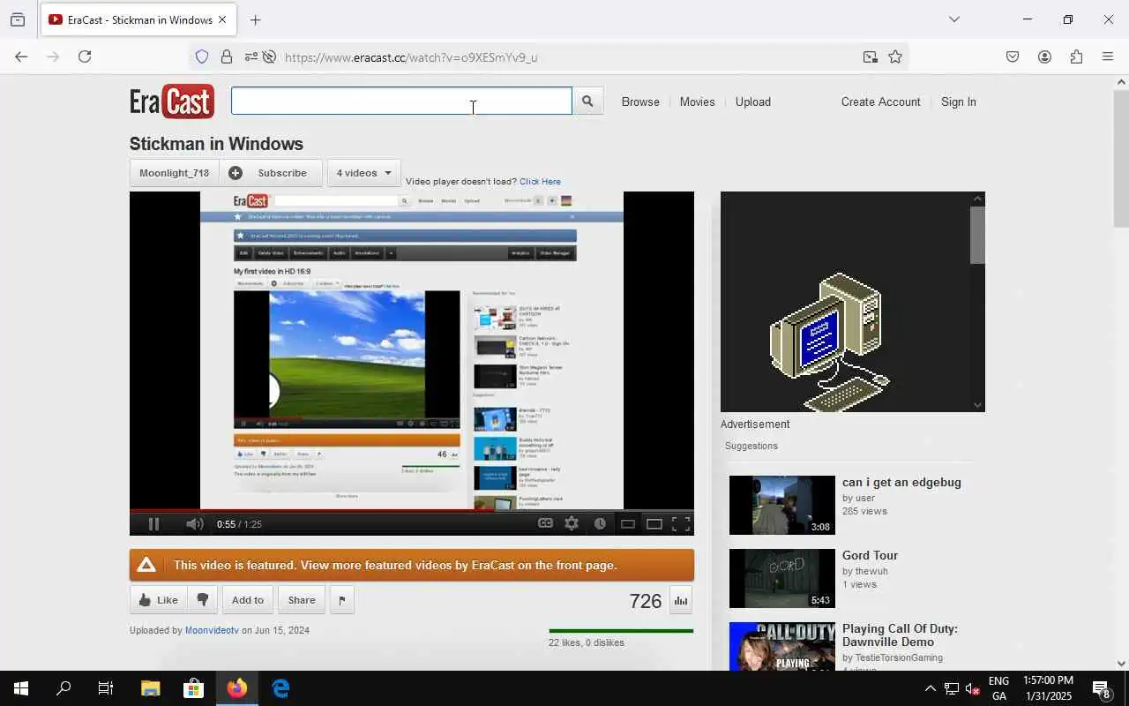Viewport: 1129px width, 706px height.
Task: Open File Explorer from the taskbar
Action: click(150, 688)
